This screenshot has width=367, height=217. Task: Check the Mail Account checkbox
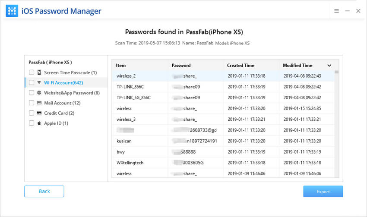pos(32,103)
